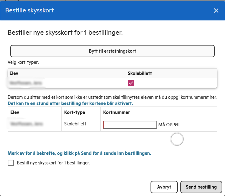Viewport: 225px width, 196px height.
Task: Click Avbryt to cancel the order
Action: tap(164, 187)
